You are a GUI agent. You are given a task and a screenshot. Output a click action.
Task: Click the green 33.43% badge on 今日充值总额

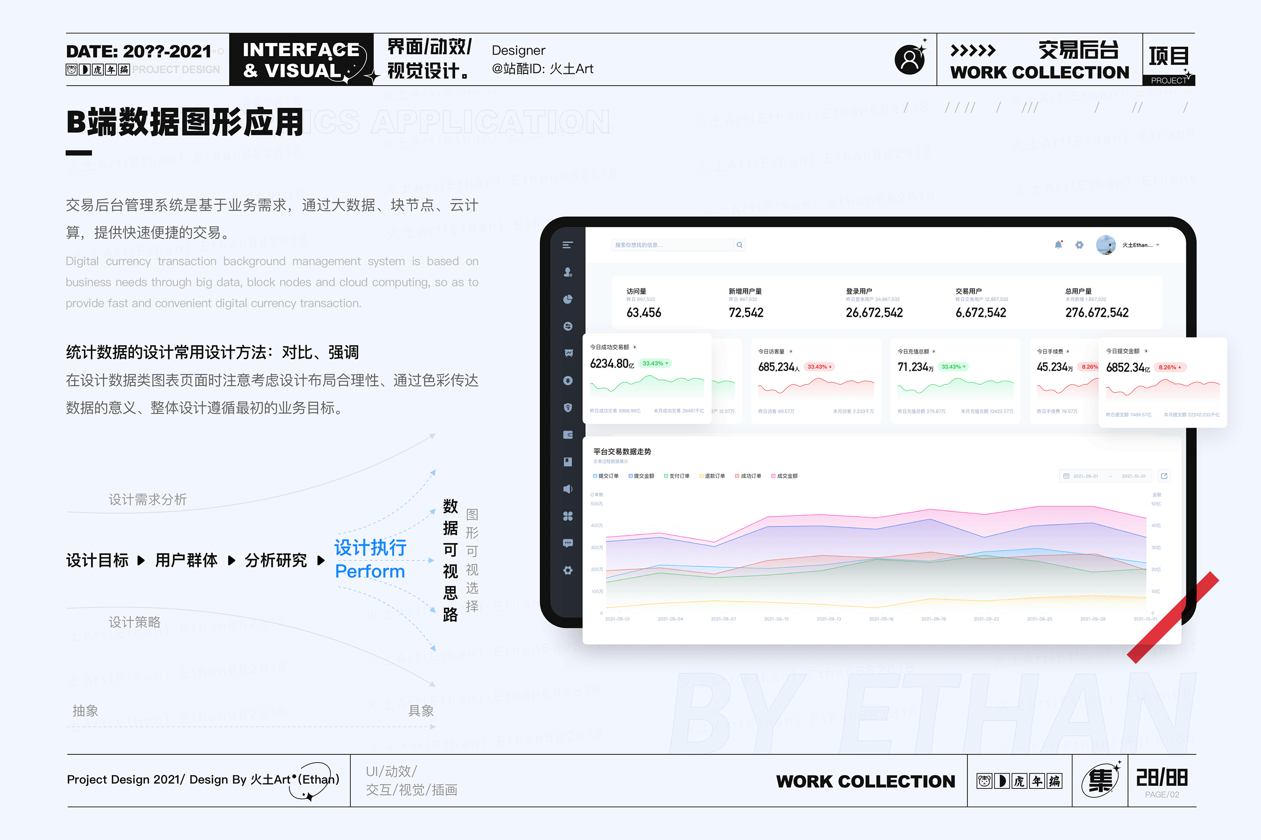(x=953, y=367)
